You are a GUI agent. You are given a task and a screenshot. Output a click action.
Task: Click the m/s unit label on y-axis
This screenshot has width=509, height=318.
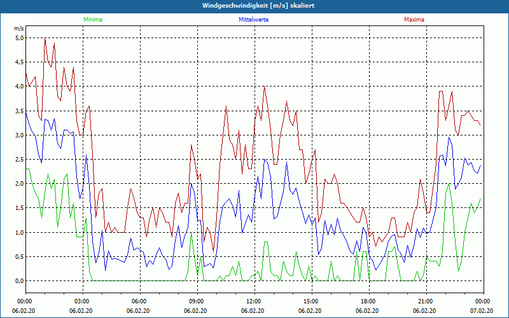point(19,29)
